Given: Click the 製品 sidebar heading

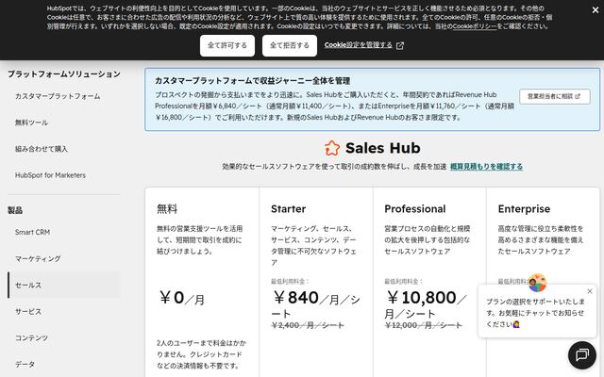Looking at the screenshot, I should 15,210.
